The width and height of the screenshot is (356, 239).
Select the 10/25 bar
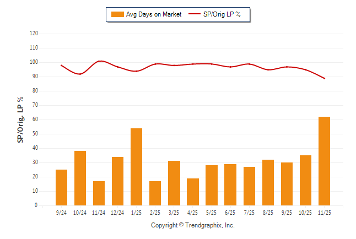coord(305,180)
